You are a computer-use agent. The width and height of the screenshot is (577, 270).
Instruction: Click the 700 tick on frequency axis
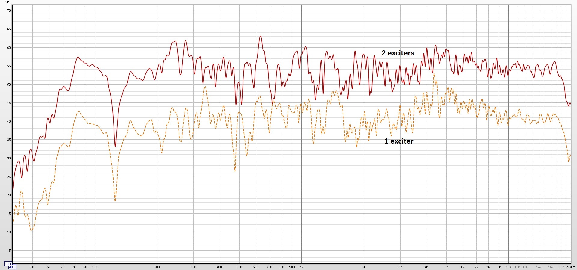(269, 267)
